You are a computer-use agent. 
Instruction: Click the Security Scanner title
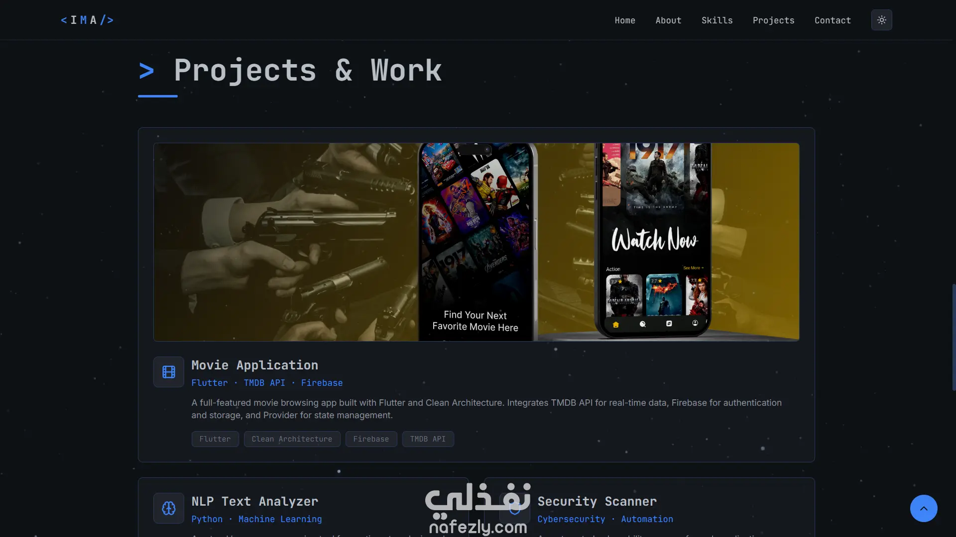click(x=597, y=501)
